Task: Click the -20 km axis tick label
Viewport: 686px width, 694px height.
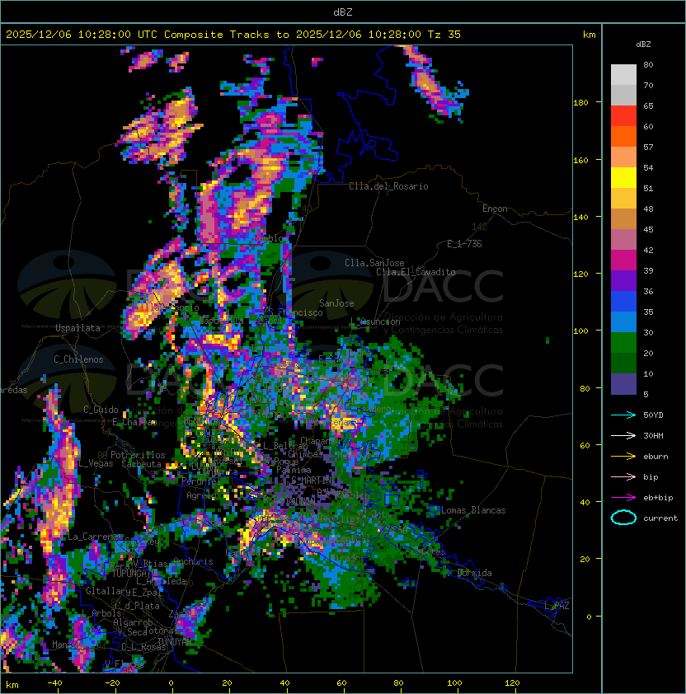Action: (112, 683)
